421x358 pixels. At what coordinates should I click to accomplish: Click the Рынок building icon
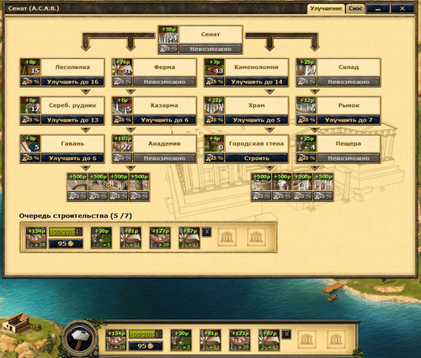tap(306, 105)
